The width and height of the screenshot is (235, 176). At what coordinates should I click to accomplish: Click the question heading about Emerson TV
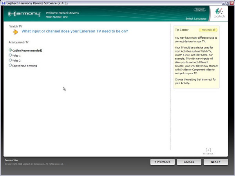pos(75,31)
